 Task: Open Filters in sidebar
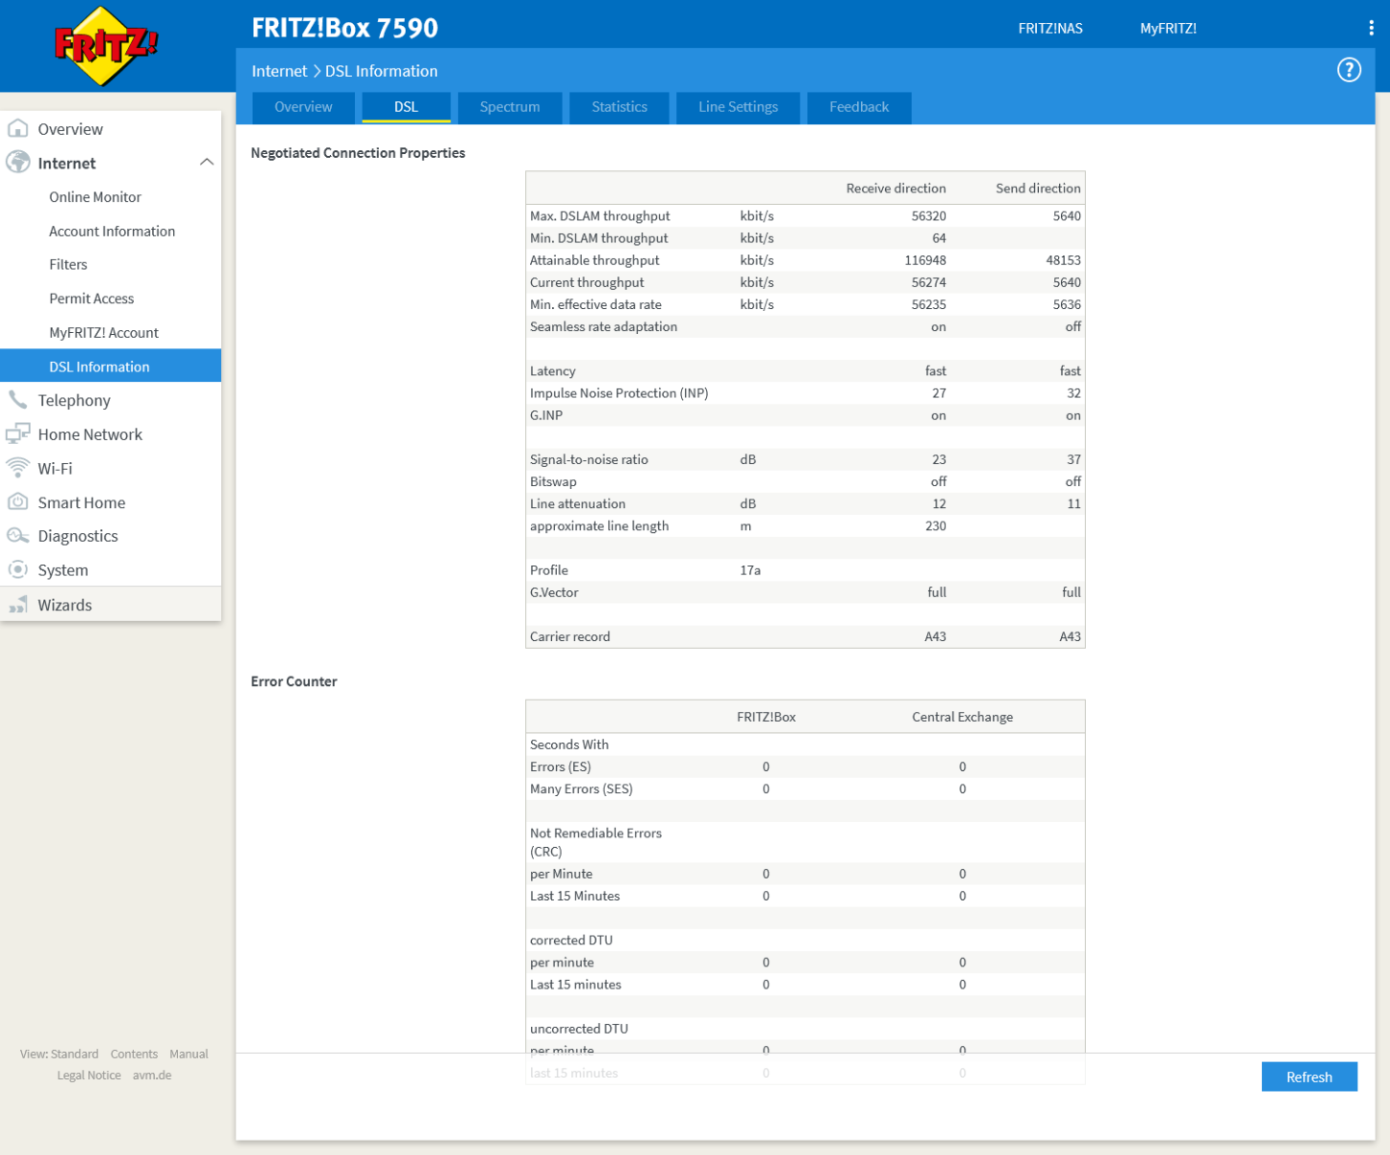pos(111,265)
